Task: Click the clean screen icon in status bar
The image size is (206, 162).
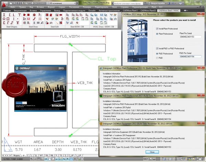Action: tap(200, 159)
